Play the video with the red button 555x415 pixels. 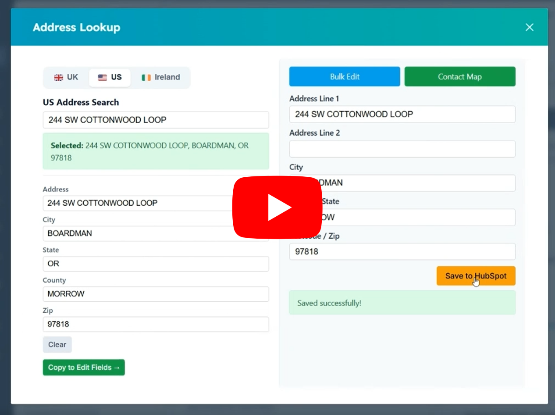pos(277,207)
